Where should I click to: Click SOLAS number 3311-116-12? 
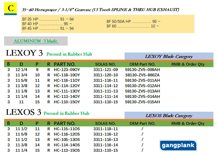(x=106, y=134)
